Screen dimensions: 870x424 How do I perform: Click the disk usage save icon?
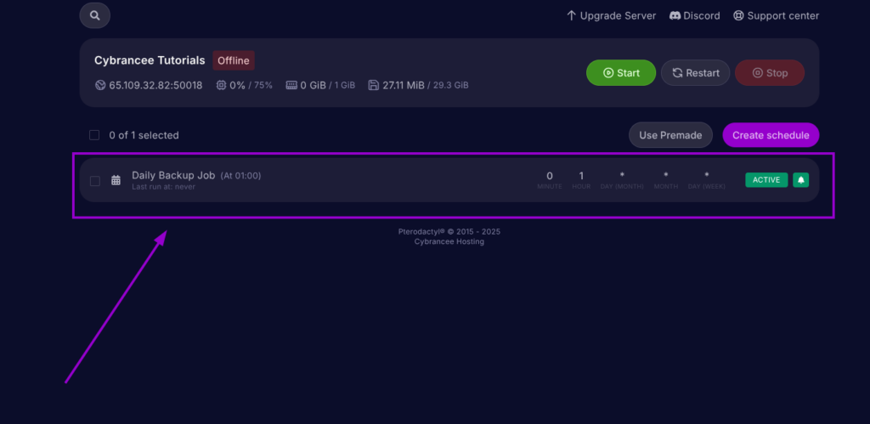click(x=373, y=85)
